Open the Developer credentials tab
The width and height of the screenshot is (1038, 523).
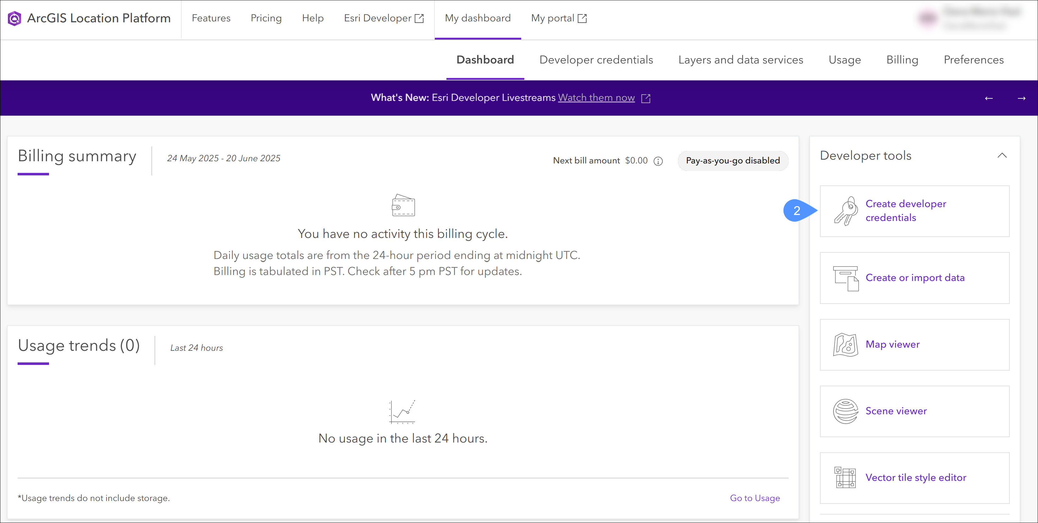tap(596, 60)
